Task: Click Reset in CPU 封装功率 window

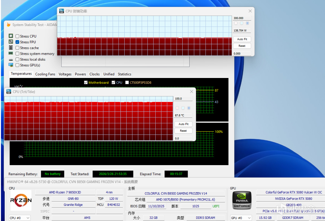Action: pos(242,46)
